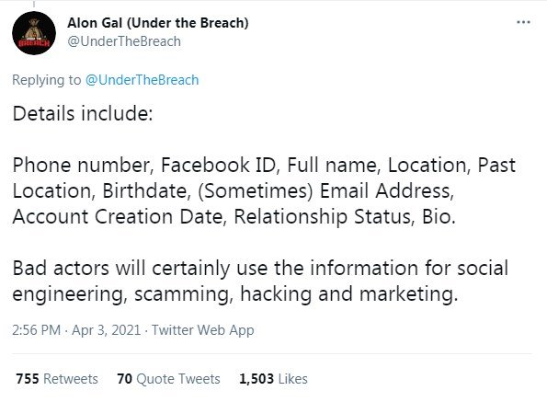View the 1,503 Likes list
Image resolution: width=547 pixels, height=402 pixels.
tap(273, 379)
